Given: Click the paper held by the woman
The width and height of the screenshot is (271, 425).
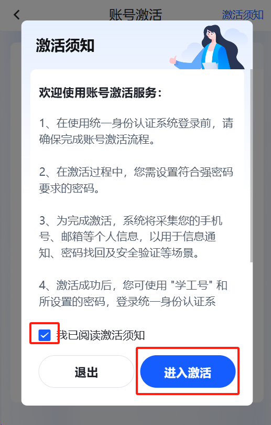Looking at the screenshot, I should pos(210,66).
